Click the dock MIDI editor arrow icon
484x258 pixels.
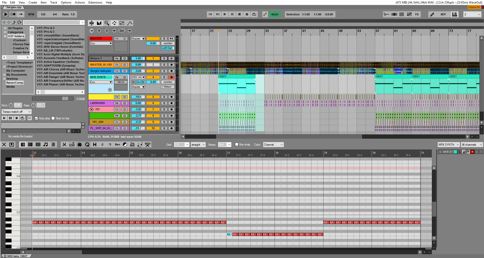point(12,144)
